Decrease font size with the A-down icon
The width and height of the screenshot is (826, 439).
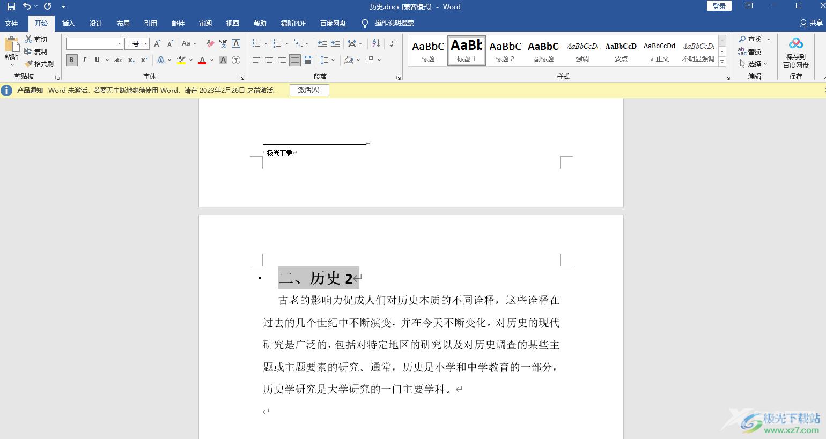[170, 43]
